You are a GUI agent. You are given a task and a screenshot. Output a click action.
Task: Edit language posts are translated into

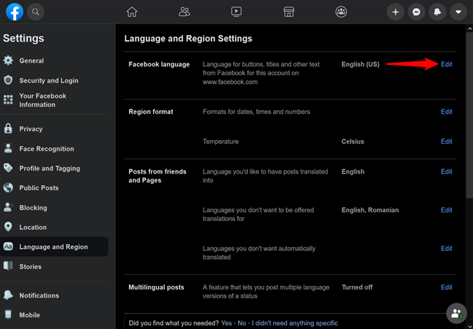coord(447,171)
